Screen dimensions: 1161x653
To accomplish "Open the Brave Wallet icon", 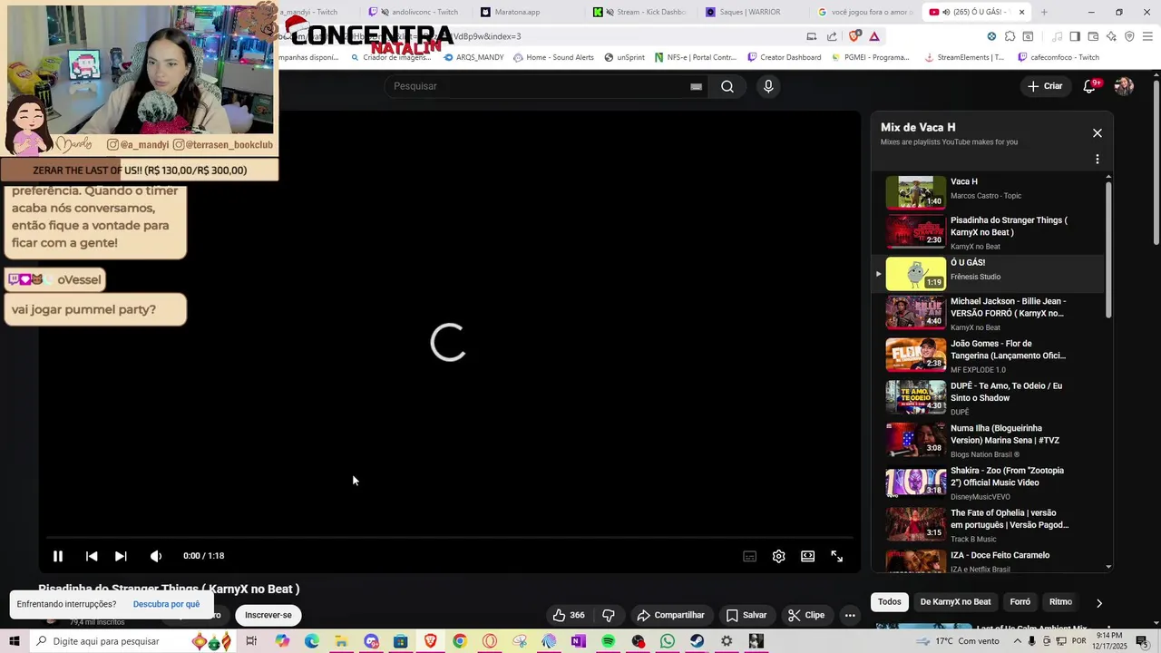I will pyautogui.click(x=1093, y=36).
